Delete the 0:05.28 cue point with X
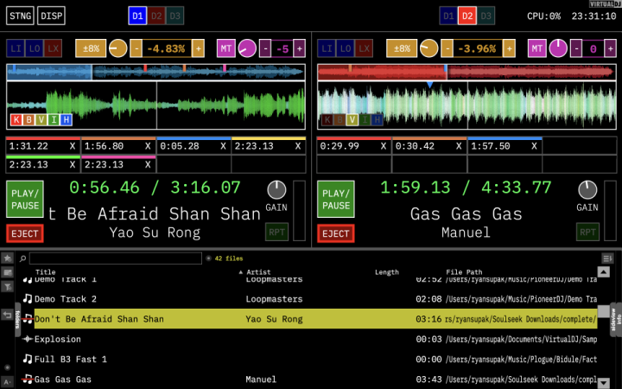The image size is (622, 389). pos(223,146)
